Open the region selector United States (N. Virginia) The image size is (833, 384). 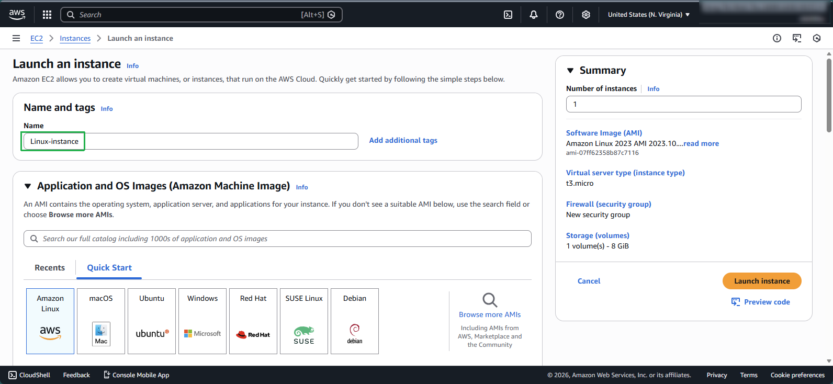(x=648, y=15)
